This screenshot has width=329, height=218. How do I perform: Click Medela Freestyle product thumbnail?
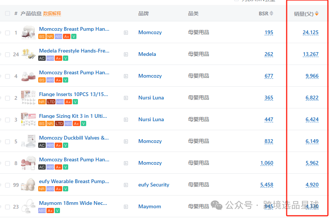28,54
